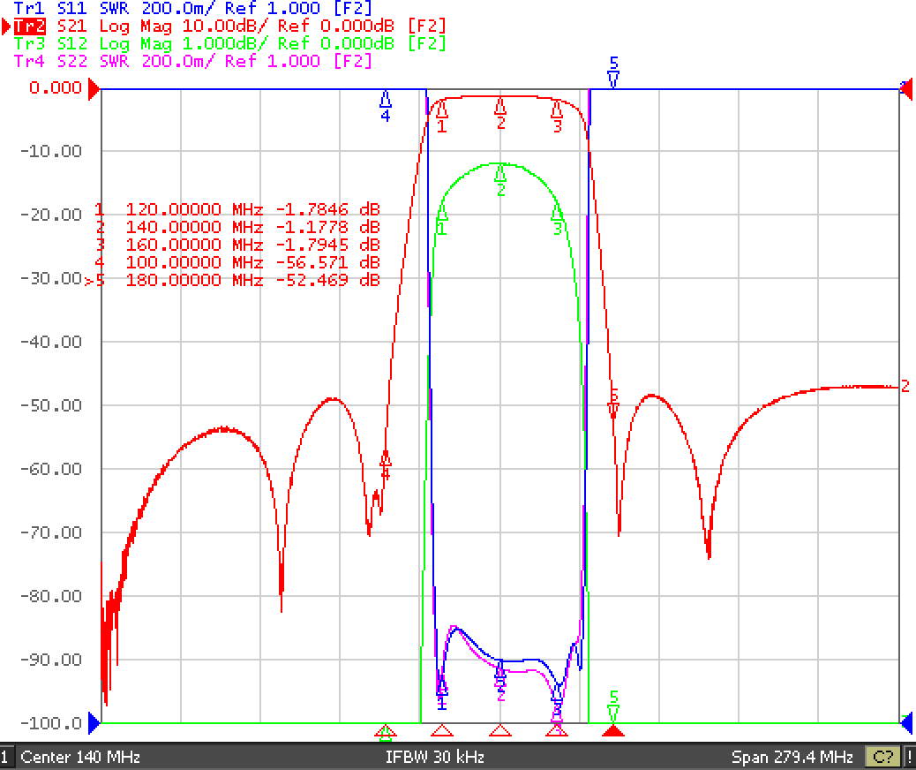Click red marker 5 on the S21 upper skirt

click(x=613, y=403)
